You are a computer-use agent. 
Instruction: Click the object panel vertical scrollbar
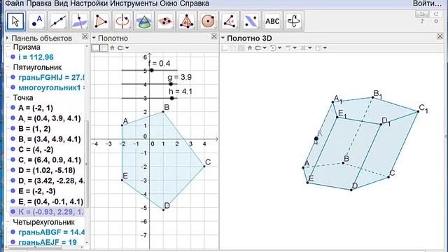tap(87, 164)
